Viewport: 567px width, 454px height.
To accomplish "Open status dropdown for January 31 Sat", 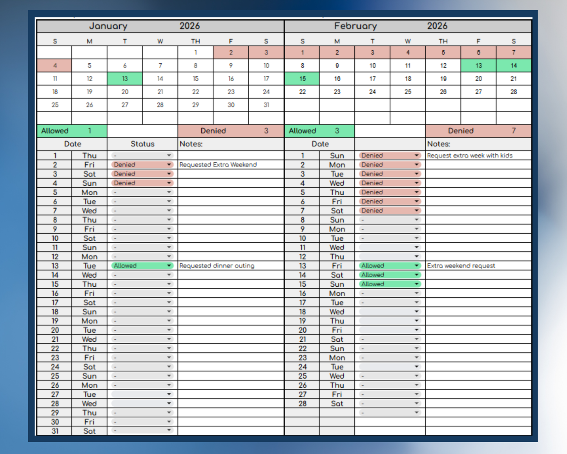I will pos(142,430).
